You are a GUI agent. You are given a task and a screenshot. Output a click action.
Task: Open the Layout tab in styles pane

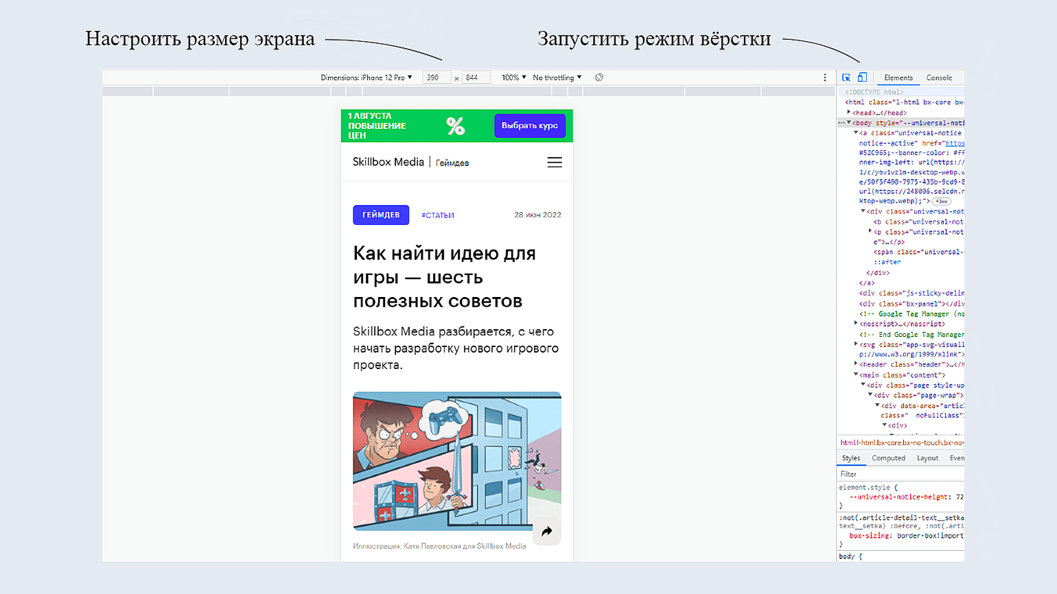927,458
